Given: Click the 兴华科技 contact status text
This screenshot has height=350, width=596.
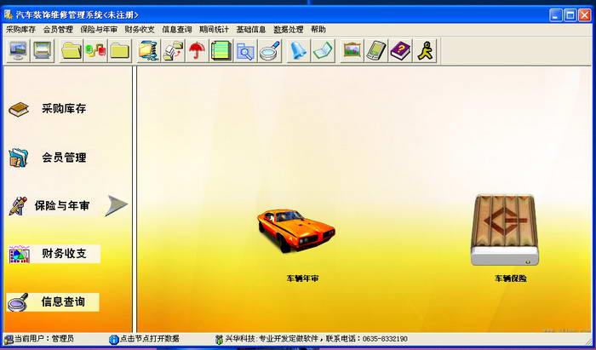Looking at the screenshot, I should point(317,339).
